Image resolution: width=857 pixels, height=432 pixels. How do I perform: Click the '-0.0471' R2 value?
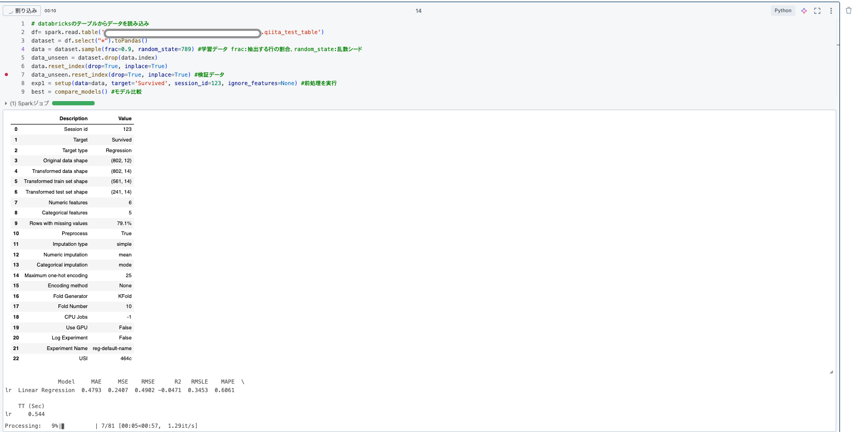170,390
